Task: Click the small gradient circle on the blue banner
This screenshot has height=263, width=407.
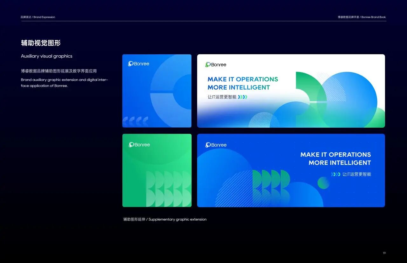Action: [x=323, y=183]
